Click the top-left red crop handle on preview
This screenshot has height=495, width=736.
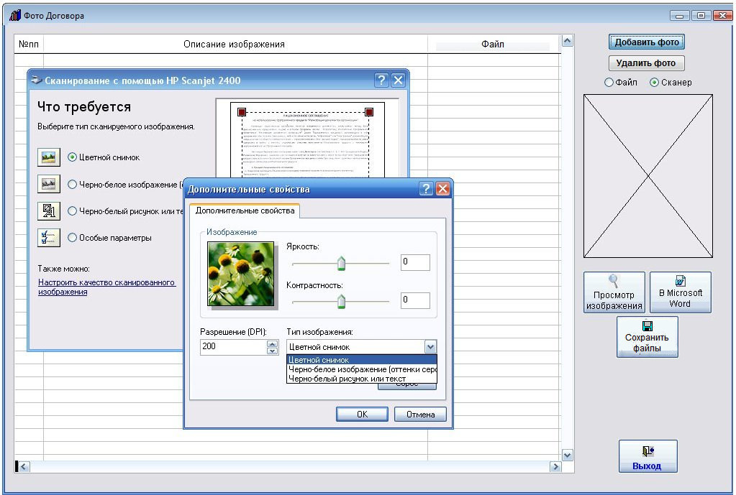point(242,112)
